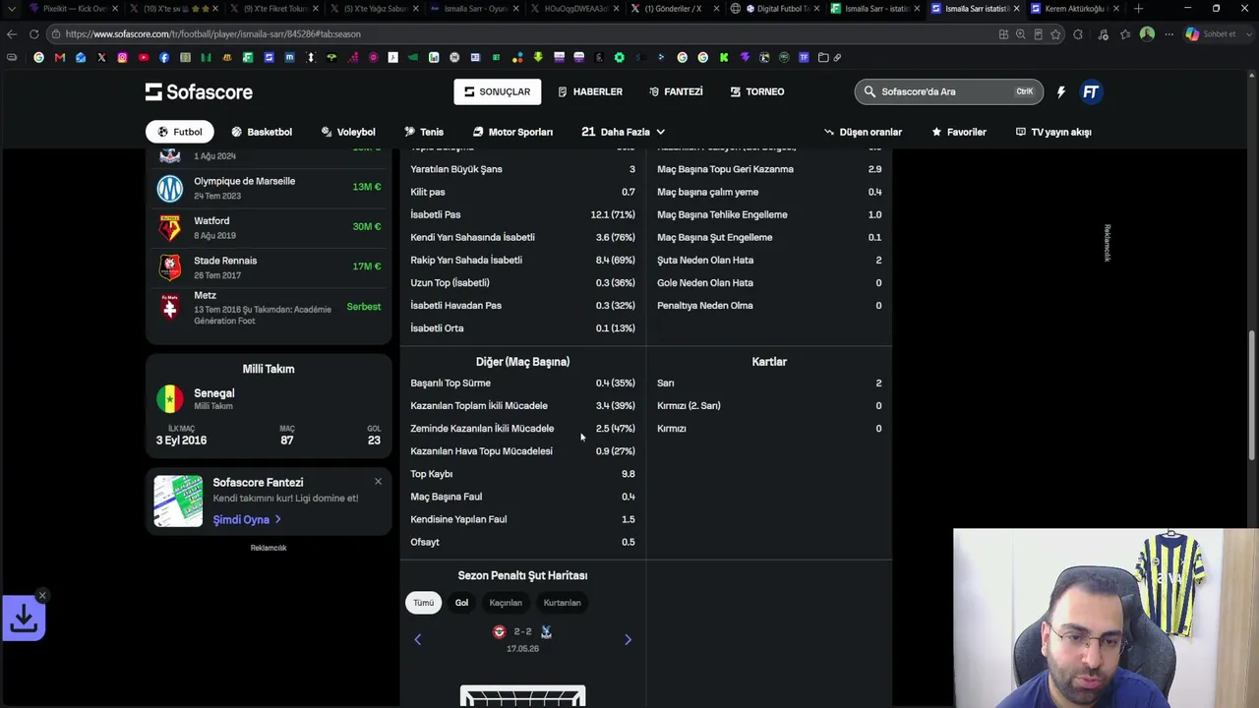The height and width of the screenshot is (708, 1259).
Task: Click the Başarılı Top Sürme stat row
Action: [x=522, y=383]
